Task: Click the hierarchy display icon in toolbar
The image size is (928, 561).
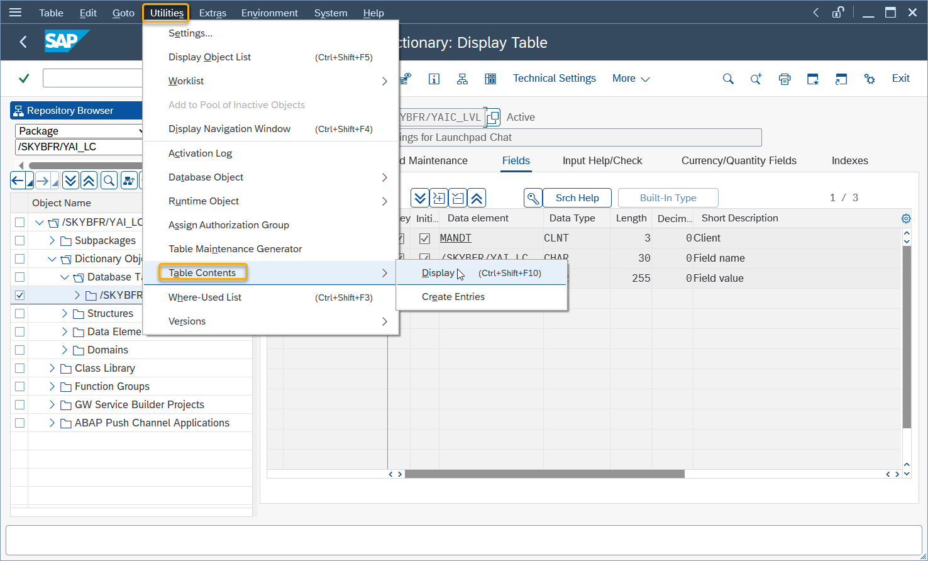Action: [x=462, y=79]
